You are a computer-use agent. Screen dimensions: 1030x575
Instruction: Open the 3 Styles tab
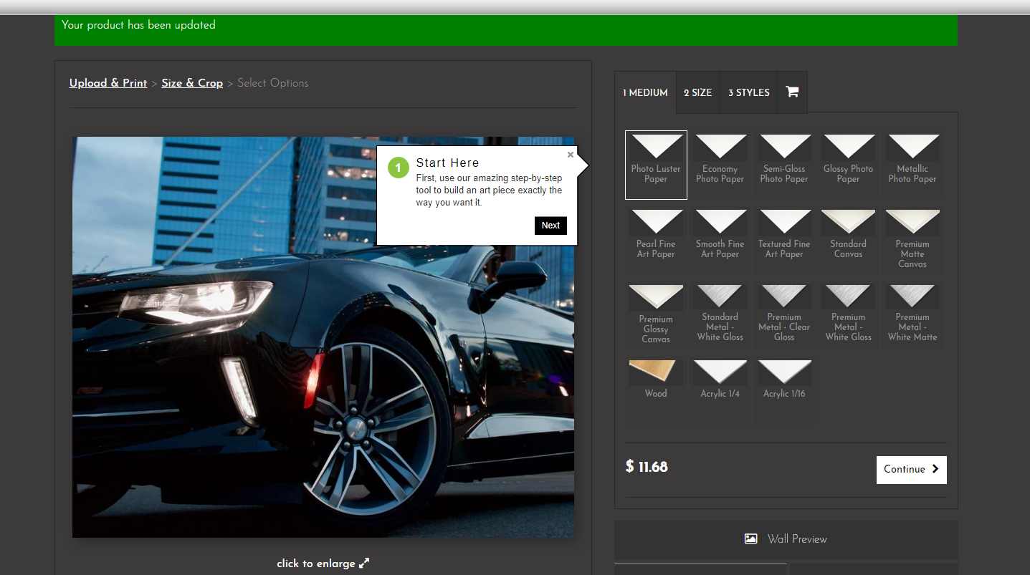click(748, 92)
